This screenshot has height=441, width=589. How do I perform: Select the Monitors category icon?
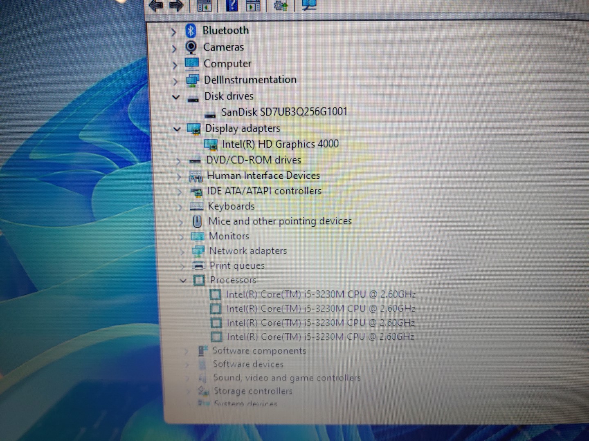pyautogui.click(x=198, y=236)
